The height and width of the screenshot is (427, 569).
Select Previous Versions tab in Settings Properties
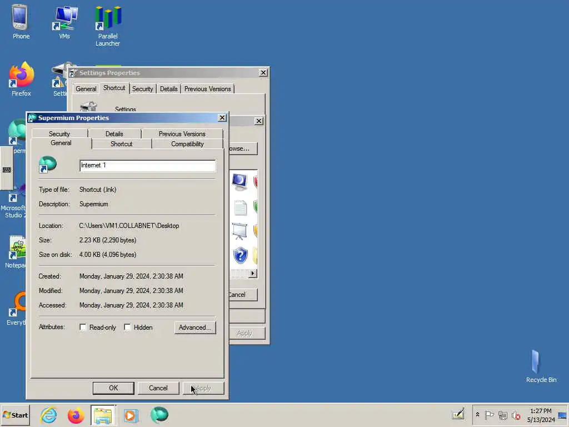208,89
